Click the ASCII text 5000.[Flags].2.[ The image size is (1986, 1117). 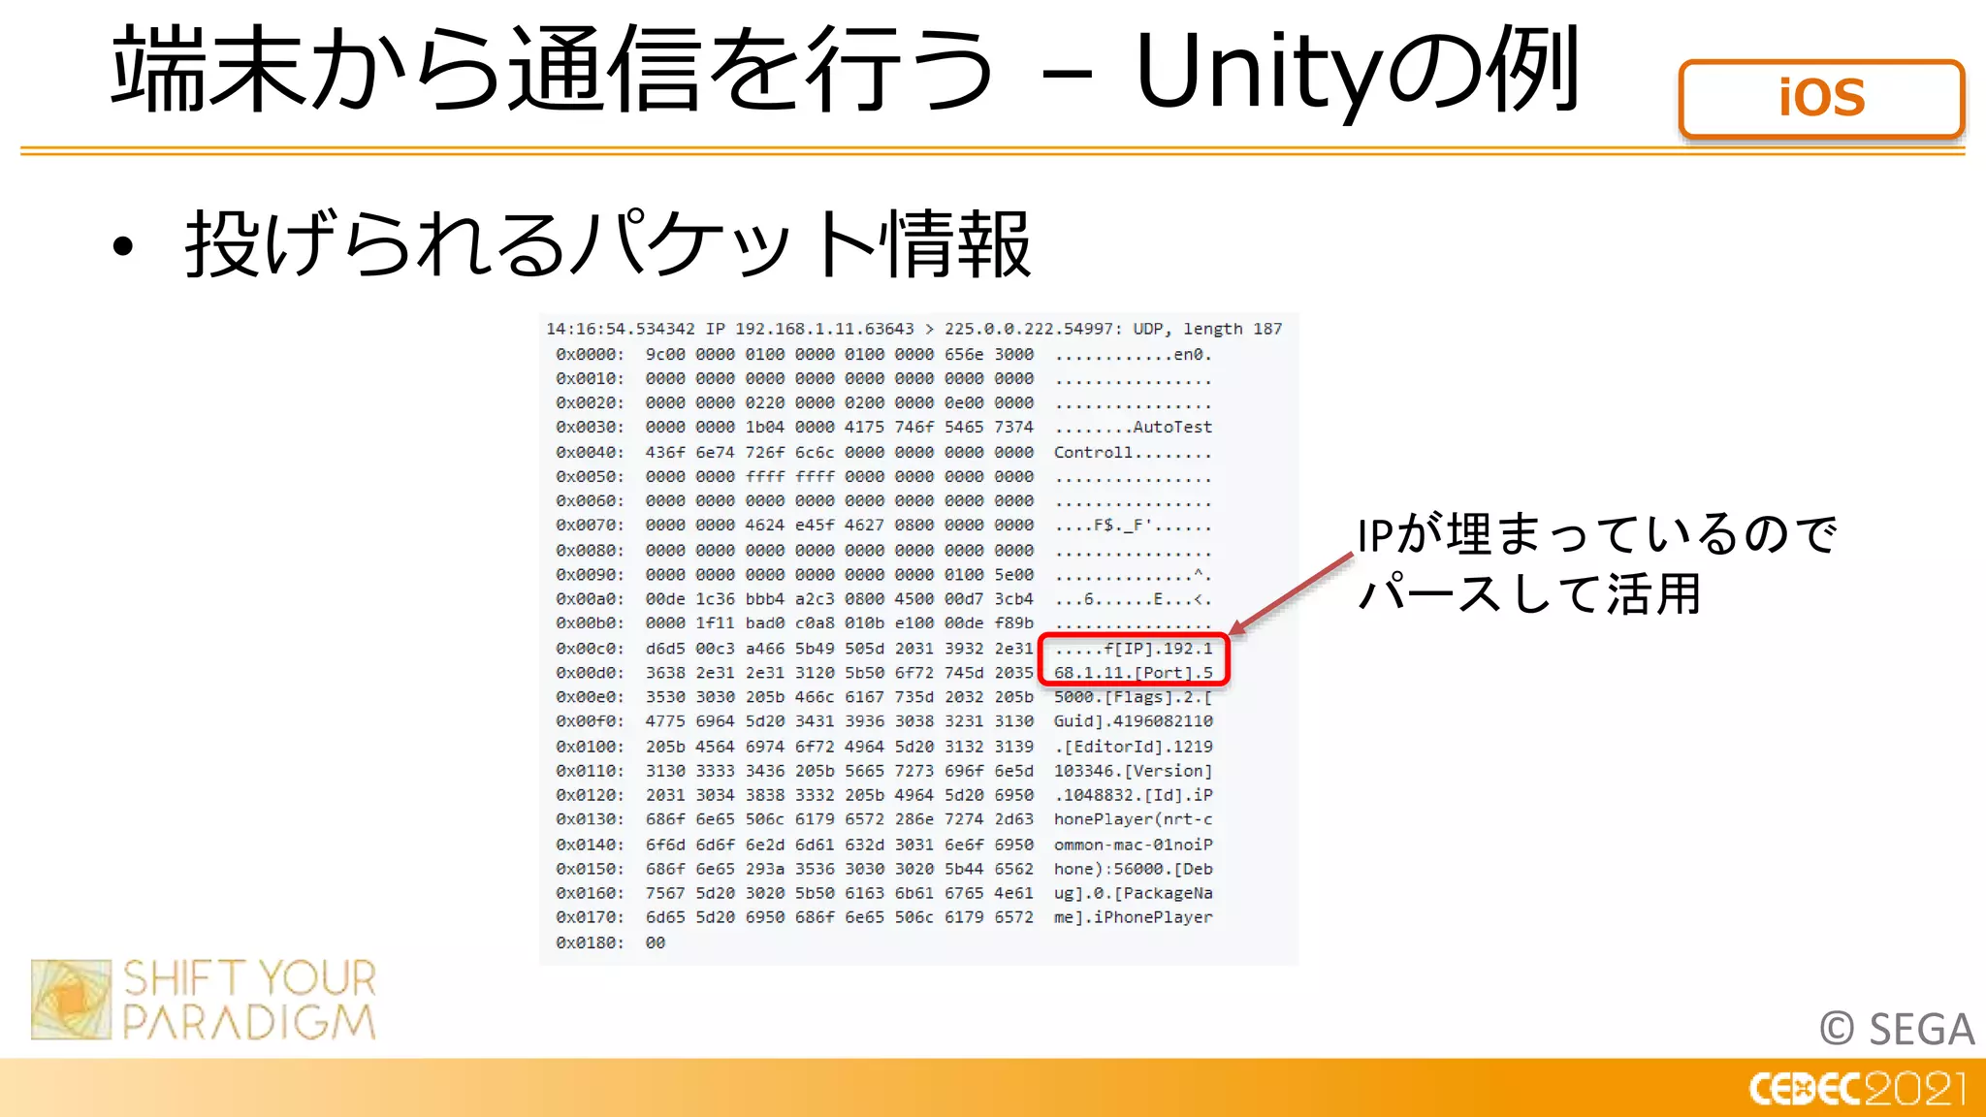click(x=1133, y=696)
